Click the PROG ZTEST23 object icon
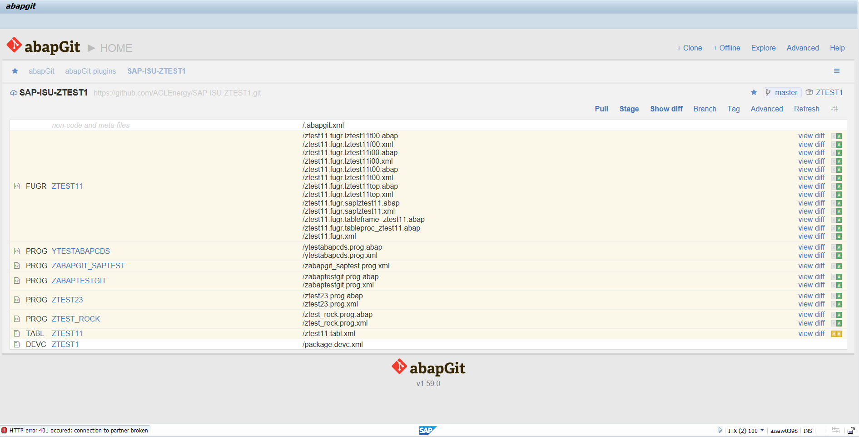 point(17,300)
